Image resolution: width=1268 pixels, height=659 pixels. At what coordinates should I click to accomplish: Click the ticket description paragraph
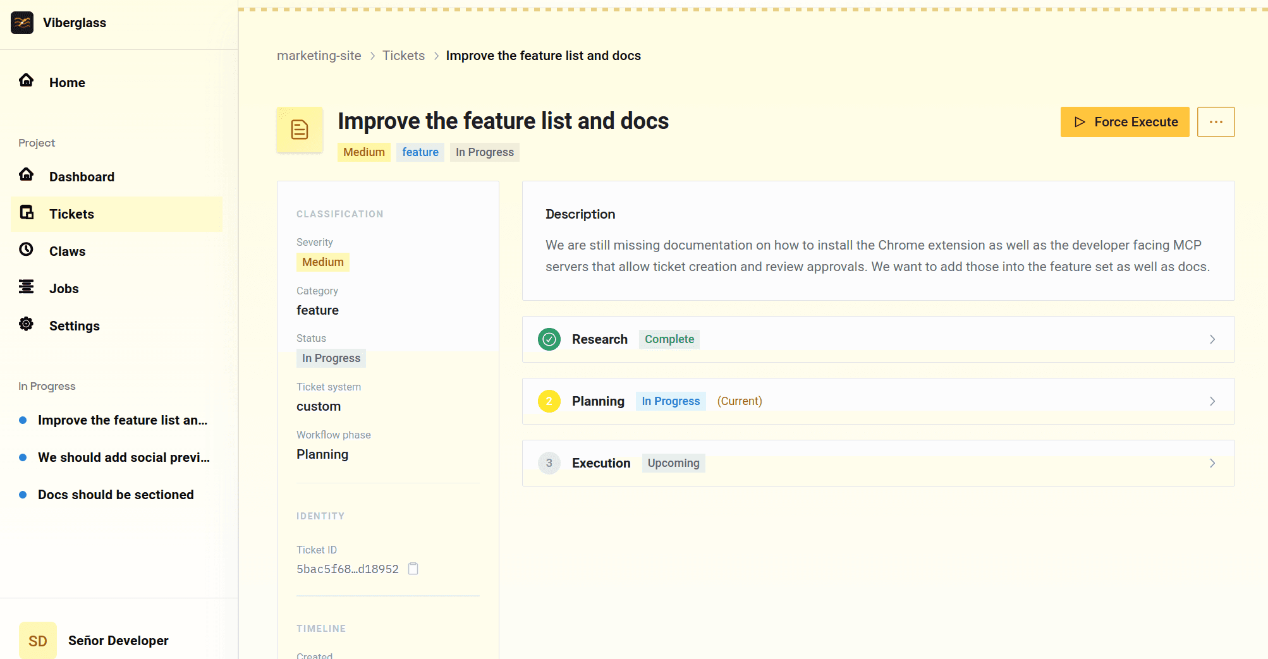coord(878,256)
